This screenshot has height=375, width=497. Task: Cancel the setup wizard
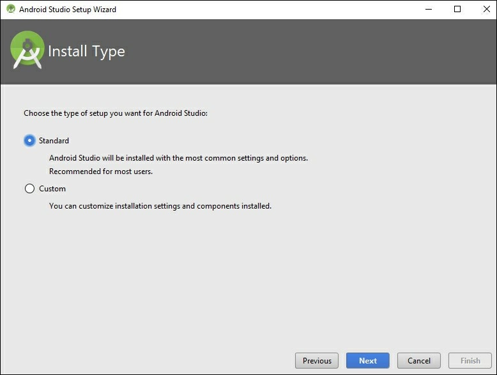pyautogui.click(x=418, y=361)
